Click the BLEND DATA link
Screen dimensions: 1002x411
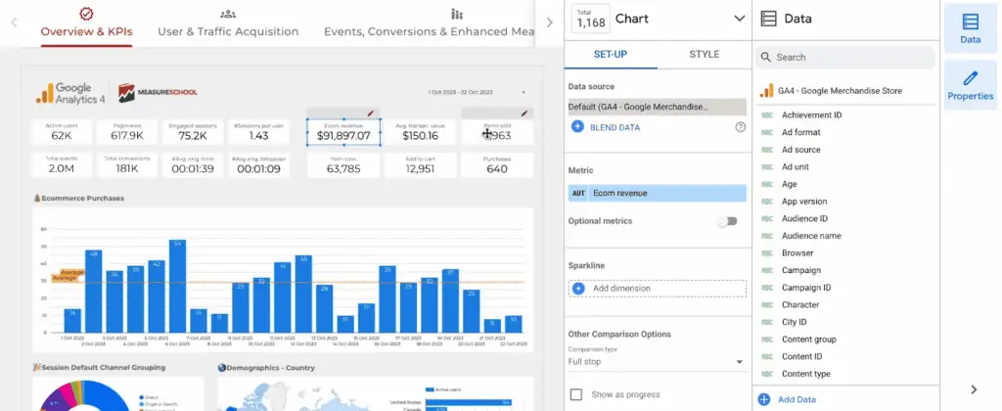(615, 127)
